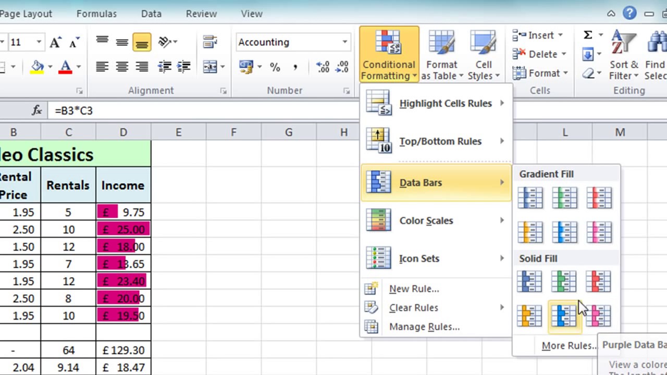Open the Highlight Cells Rules submenu

tap(436, 103)
